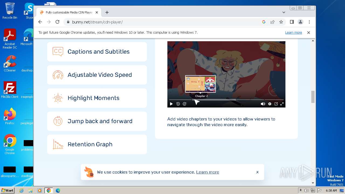Open Chrome profile menu

300,22
